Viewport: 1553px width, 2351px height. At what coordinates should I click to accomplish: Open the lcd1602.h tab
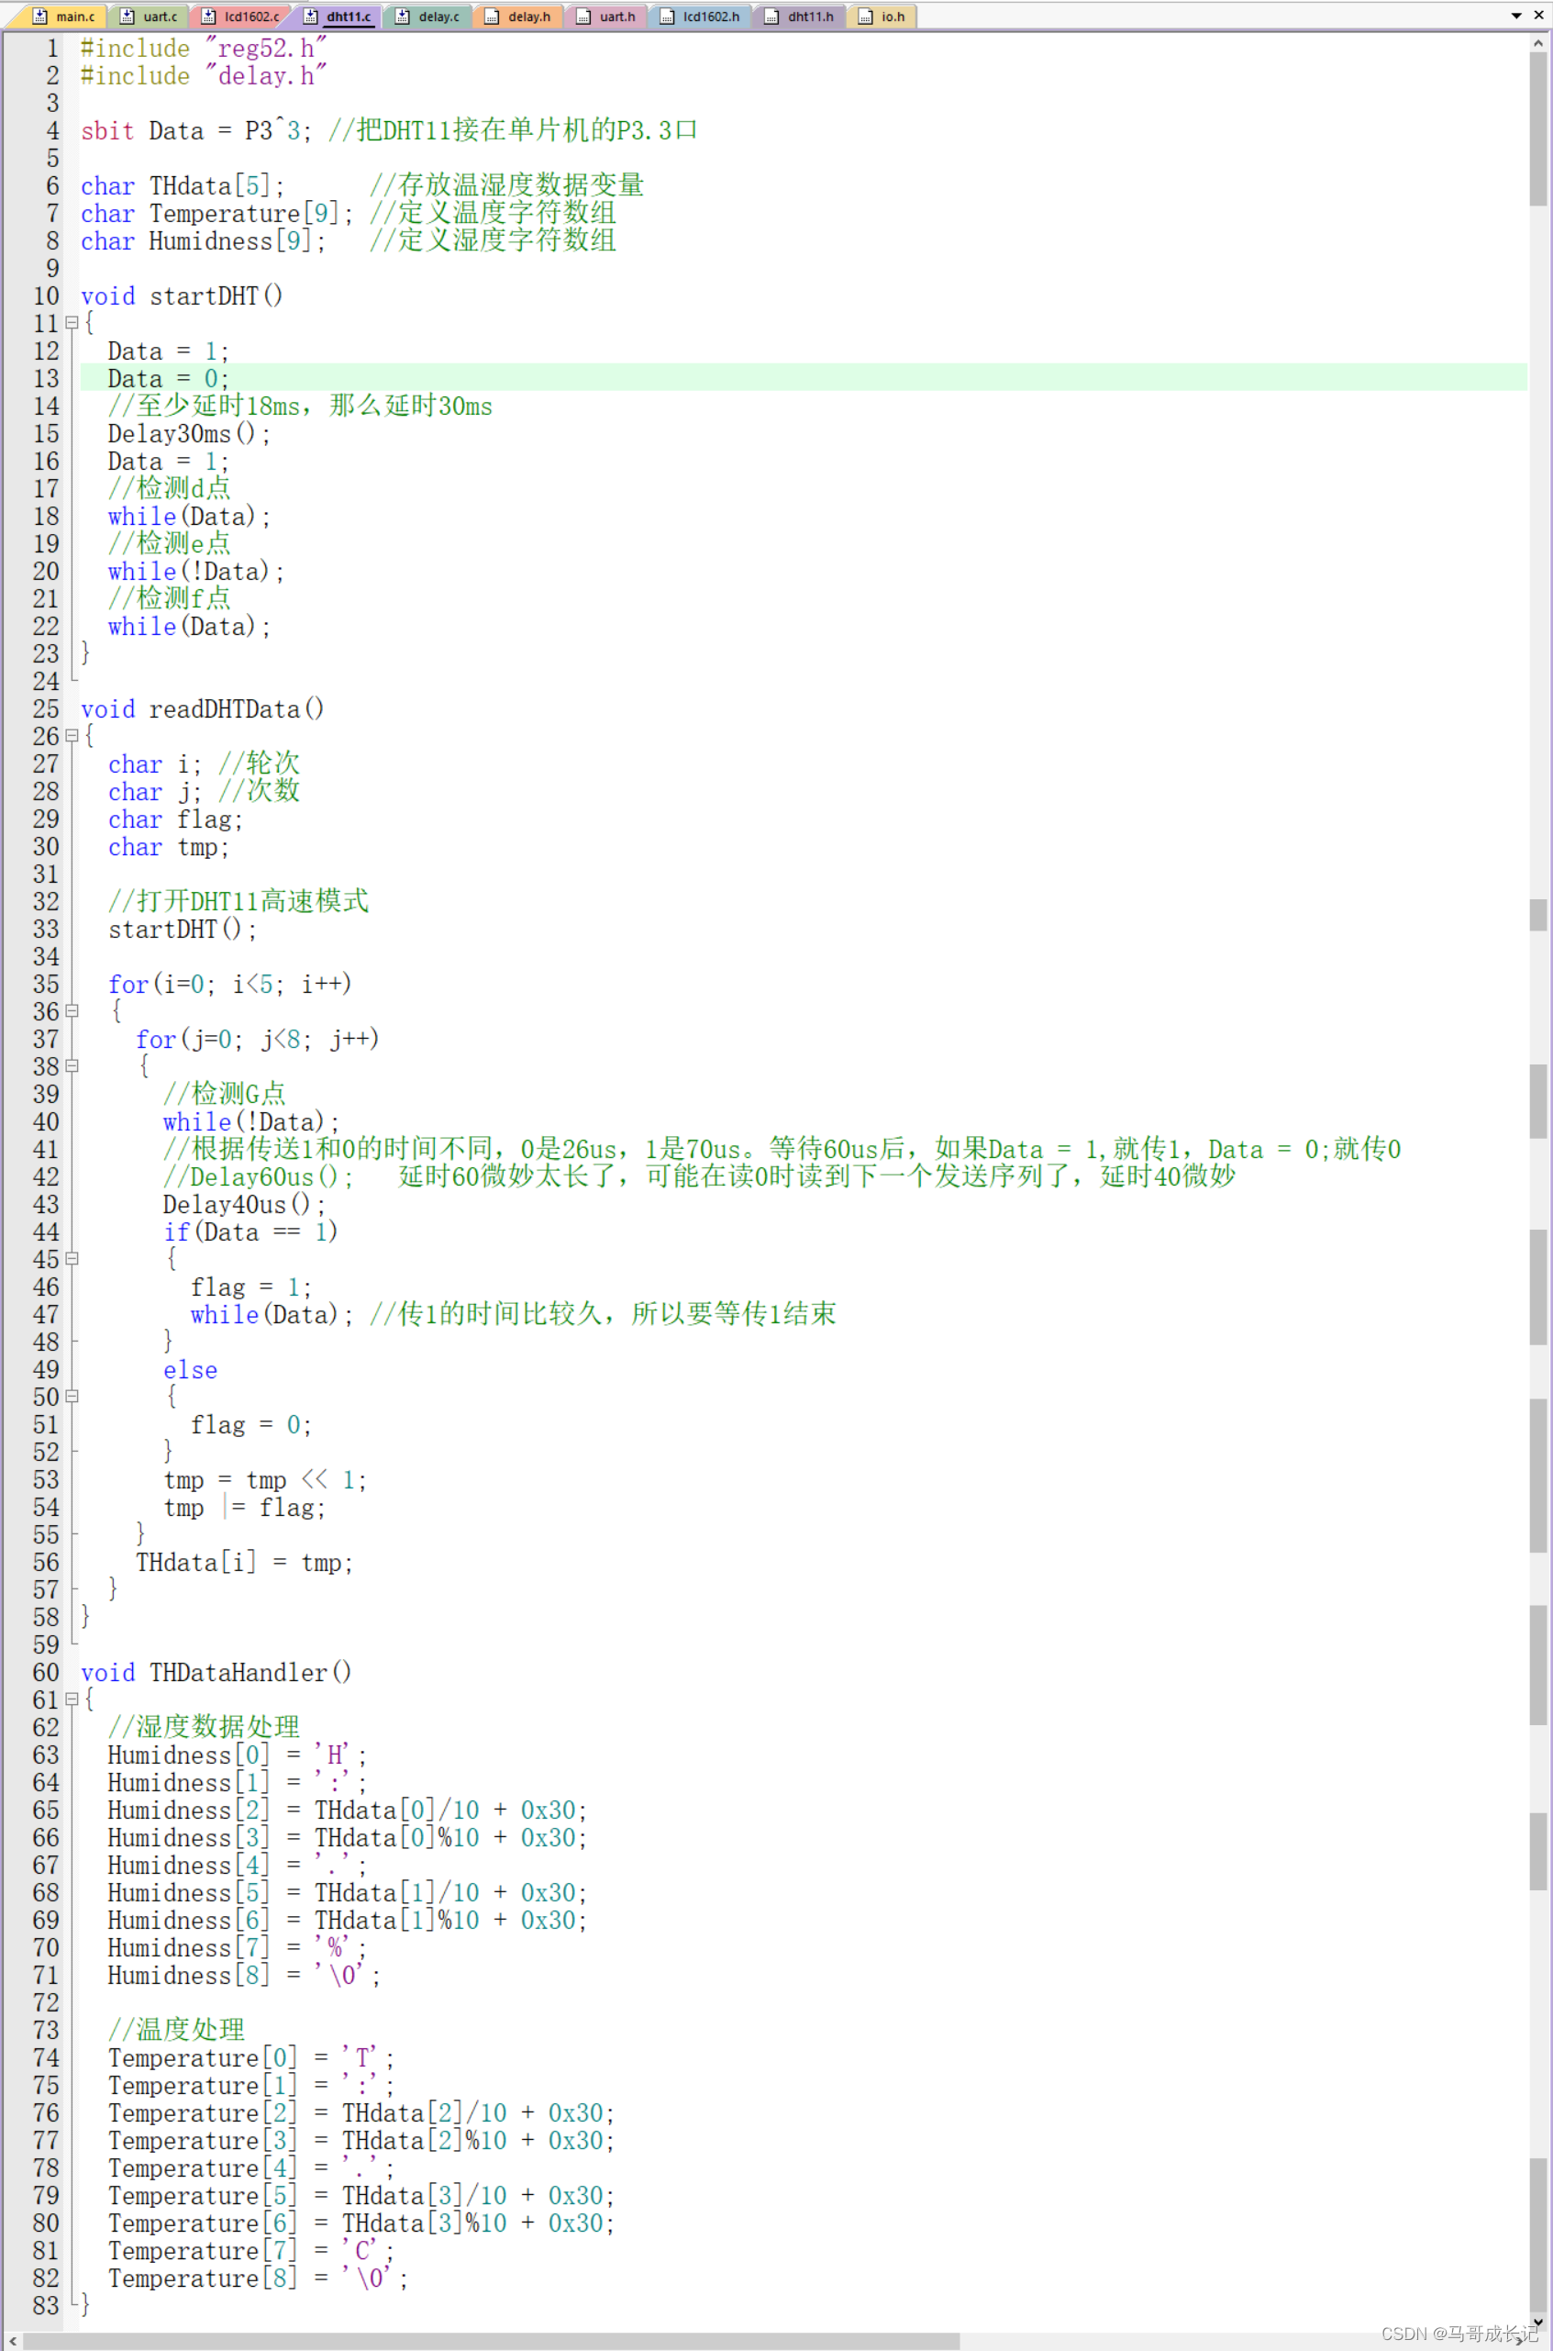pyautogui.click(x=700, y=16)
